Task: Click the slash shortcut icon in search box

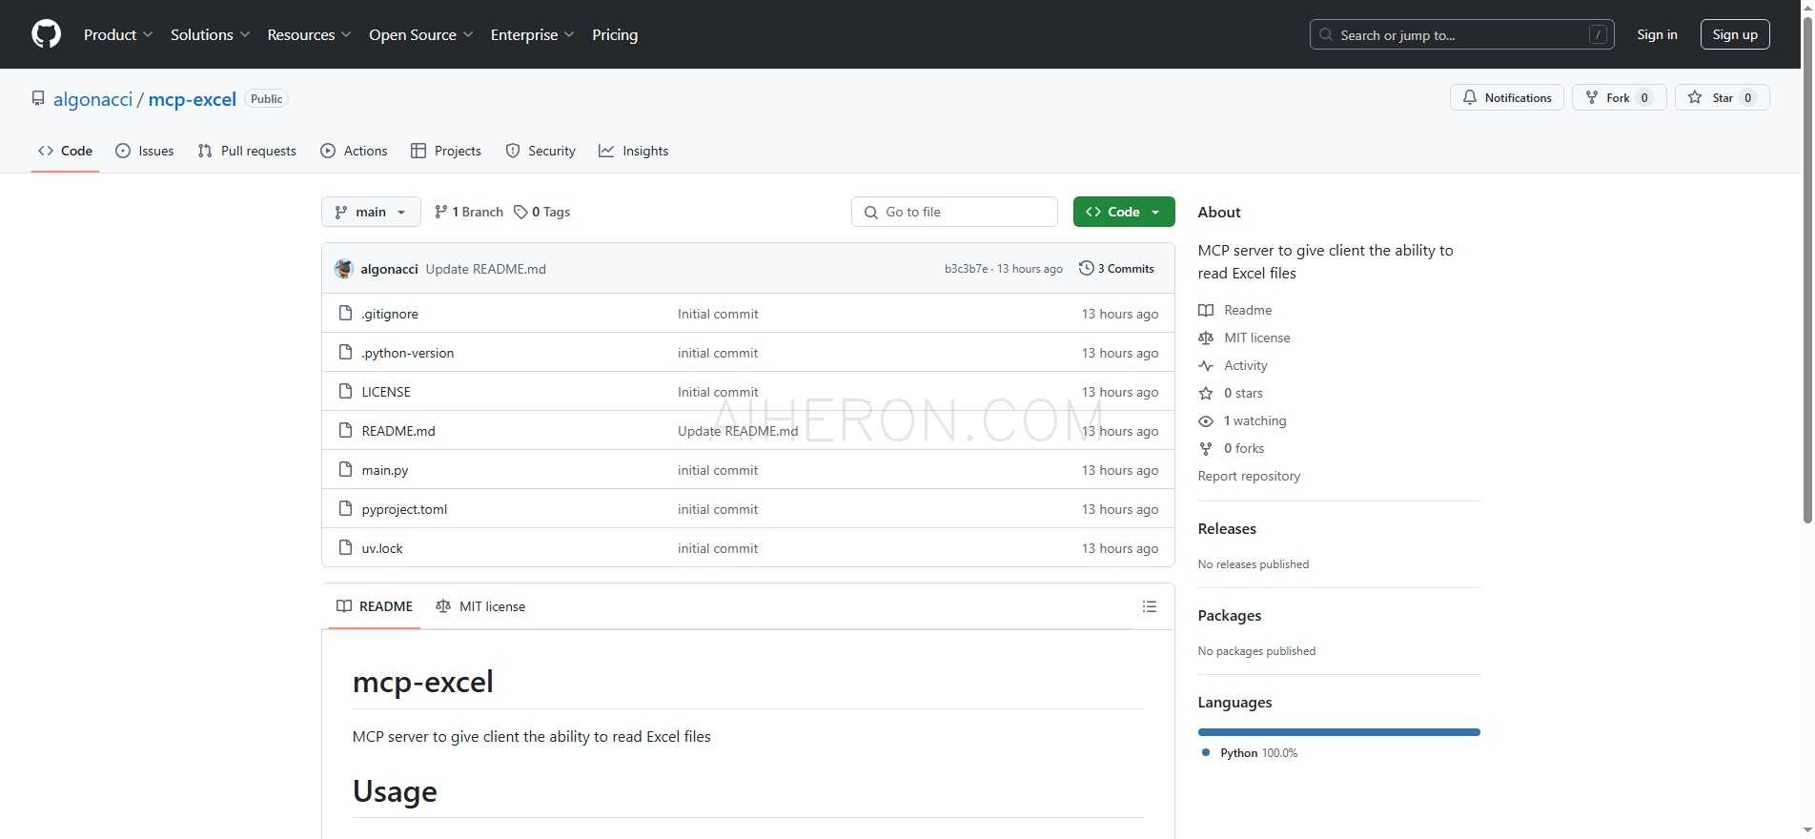Action: pos(1599,34)
